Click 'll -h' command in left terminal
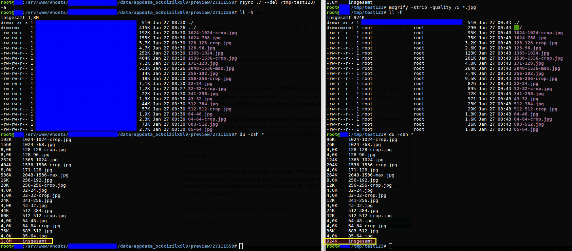 tap(246, 13)
